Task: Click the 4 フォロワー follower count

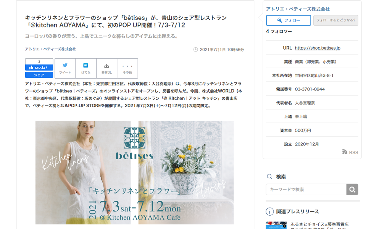Action: click(x=279, y=31)
